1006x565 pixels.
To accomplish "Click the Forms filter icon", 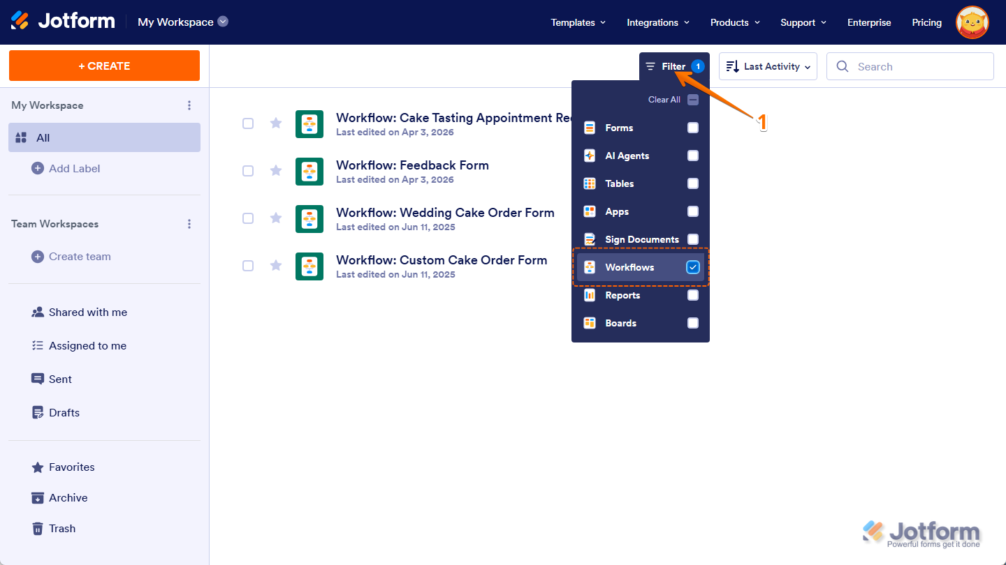I will pyautogui.click(x=589, y=128).
